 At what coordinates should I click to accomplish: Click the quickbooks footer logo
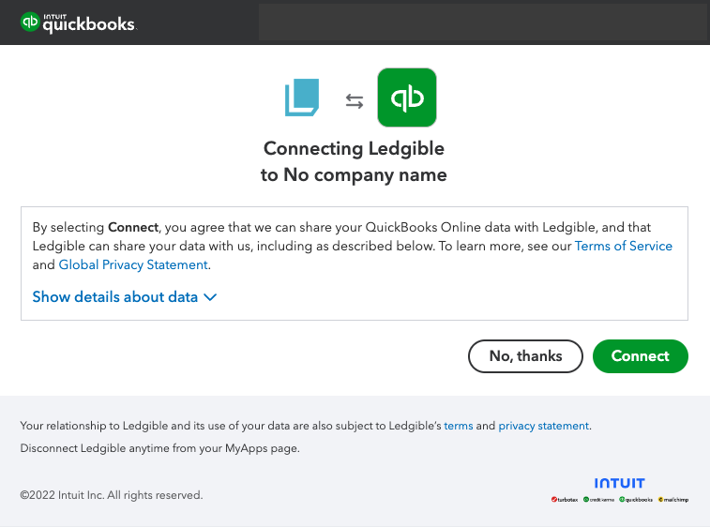coord(636,500)
